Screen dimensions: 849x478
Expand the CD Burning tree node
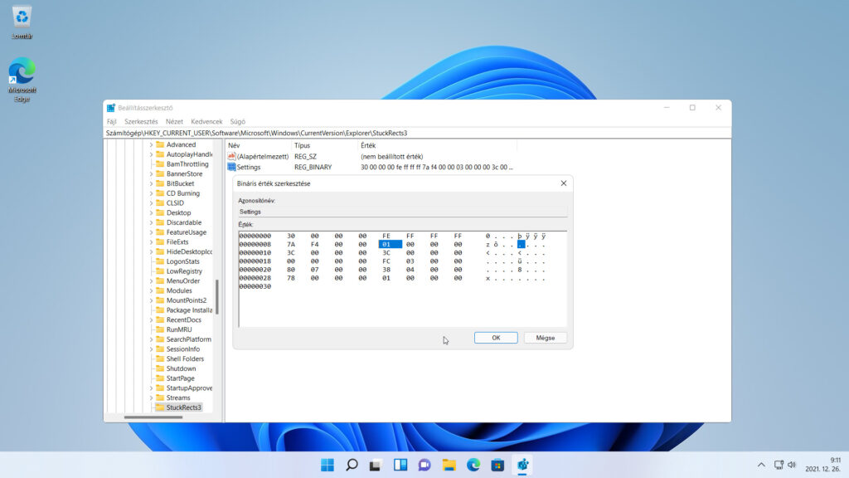pos(151,193)
